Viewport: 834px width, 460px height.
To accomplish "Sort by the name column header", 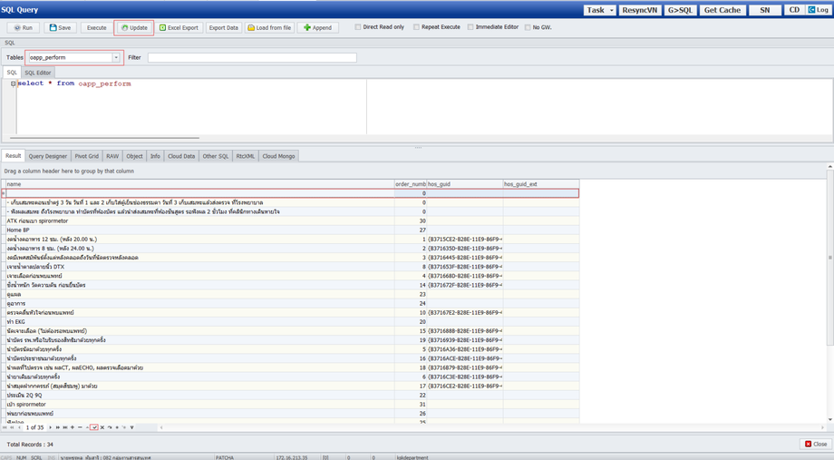I will [199, 183].
